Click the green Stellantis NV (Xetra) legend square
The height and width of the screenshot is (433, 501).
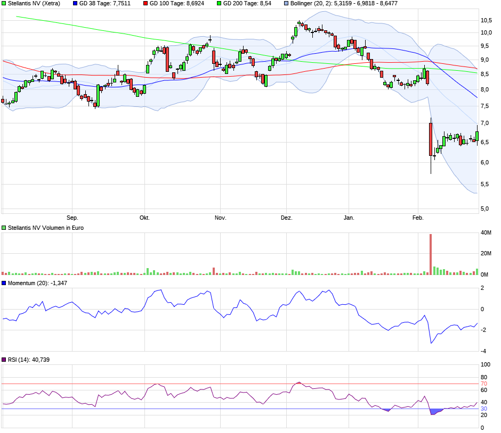[x=4, y=3]
